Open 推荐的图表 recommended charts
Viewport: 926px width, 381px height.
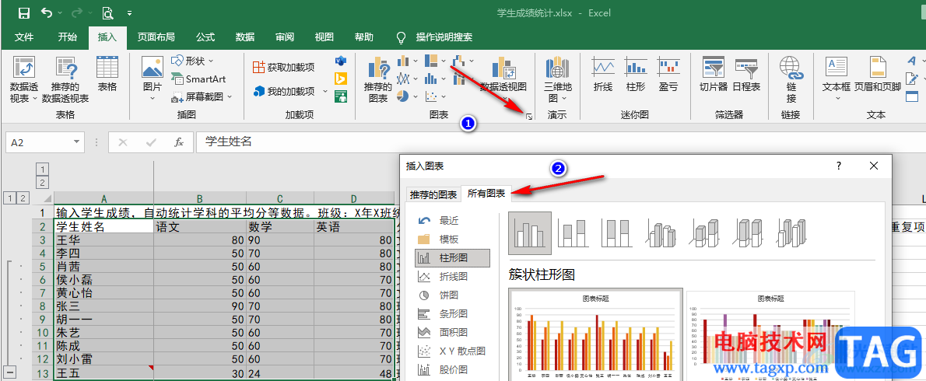pos(378,79)
